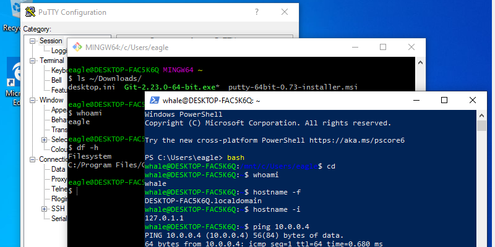
Task: Select the Logging item under Session
Action: (59, 51)
